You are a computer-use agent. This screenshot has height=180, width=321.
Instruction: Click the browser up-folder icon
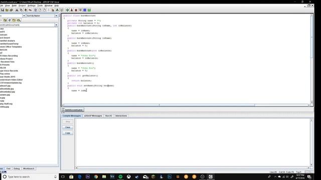pyautogui.click(x=5, y=20)
